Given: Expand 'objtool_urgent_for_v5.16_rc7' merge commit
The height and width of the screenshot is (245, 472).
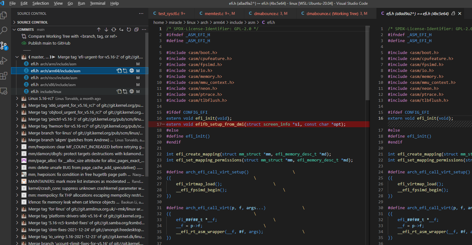Looking at the screenshot, I should coord(17,112).
